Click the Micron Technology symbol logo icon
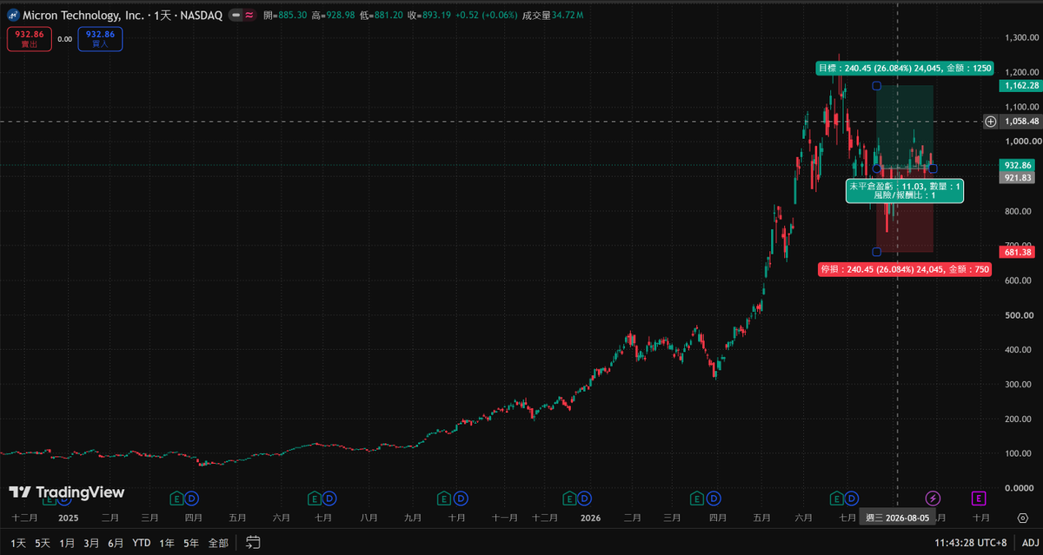1043x555 pixels. pyautogui.click(x=13, y=16)
